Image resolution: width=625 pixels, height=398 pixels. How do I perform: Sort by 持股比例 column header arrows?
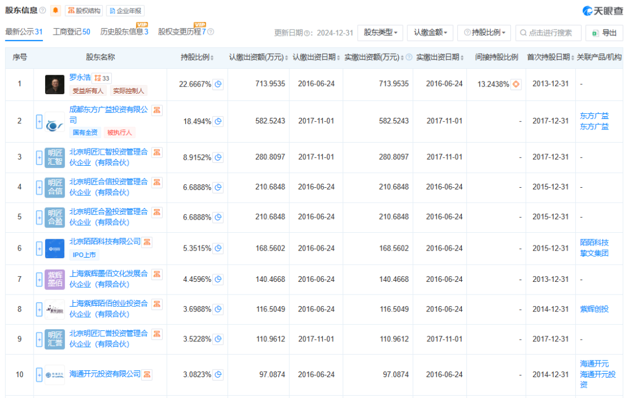[x=212, y=58]
